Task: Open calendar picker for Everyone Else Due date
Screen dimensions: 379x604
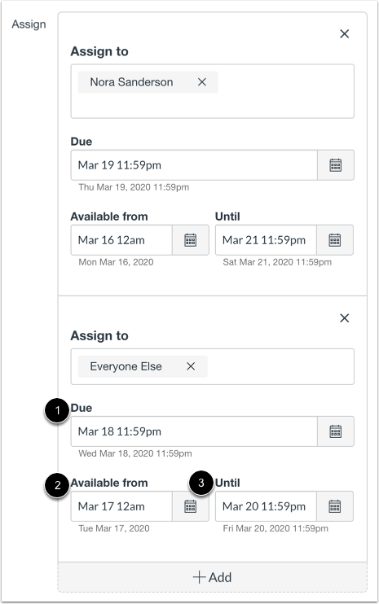Action: pyautogui.click(x=336, y=431)
